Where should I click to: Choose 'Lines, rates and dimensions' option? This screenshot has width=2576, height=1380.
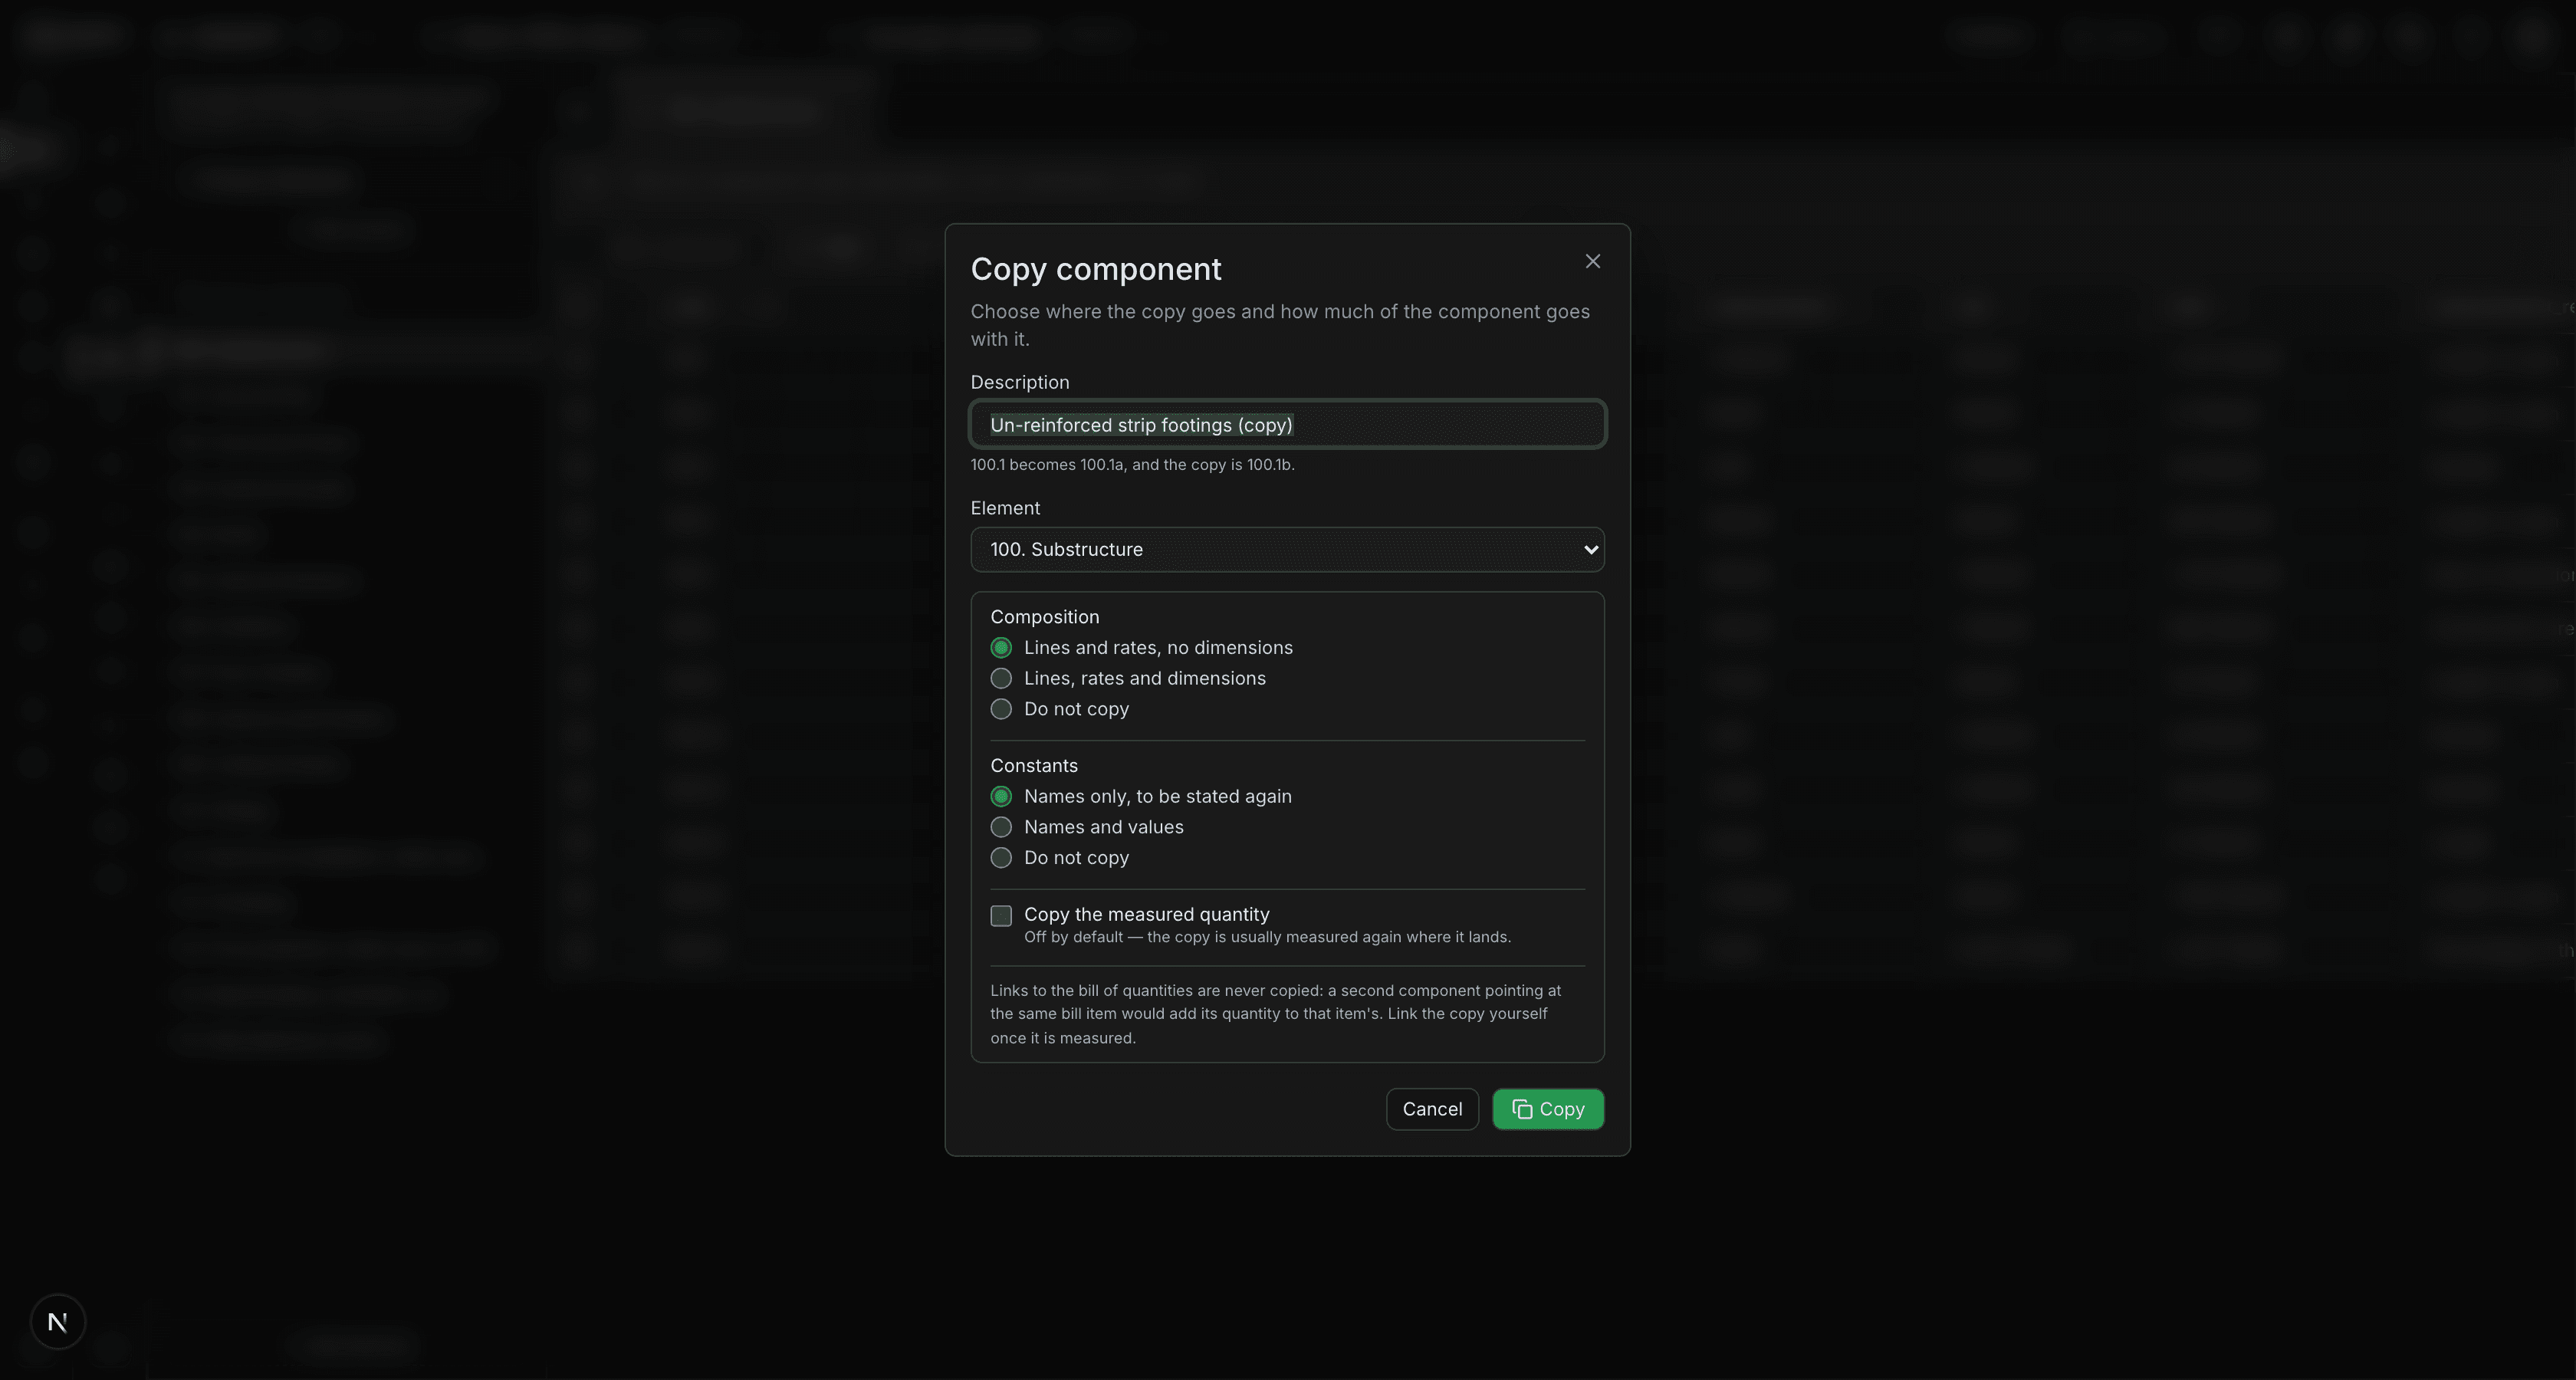click(1001, 678)
